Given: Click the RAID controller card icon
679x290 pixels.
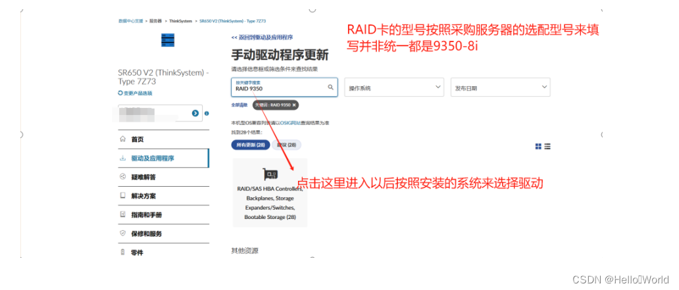Looking at the screenshot, I should click(270, 174).
